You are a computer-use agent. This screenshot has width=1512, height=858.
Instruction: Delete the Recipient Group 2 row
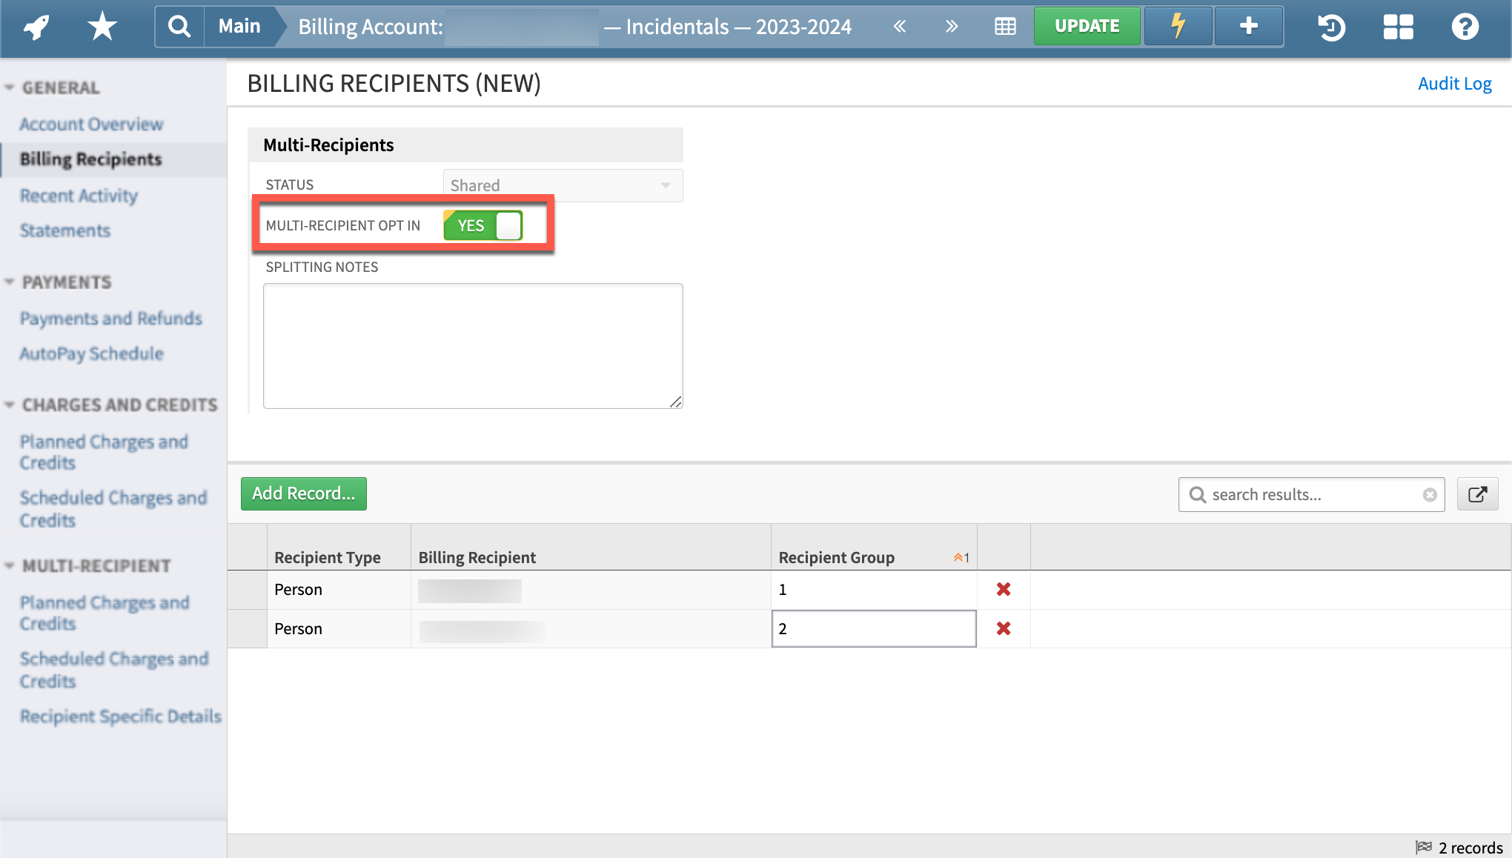(x=1004, y=628)
